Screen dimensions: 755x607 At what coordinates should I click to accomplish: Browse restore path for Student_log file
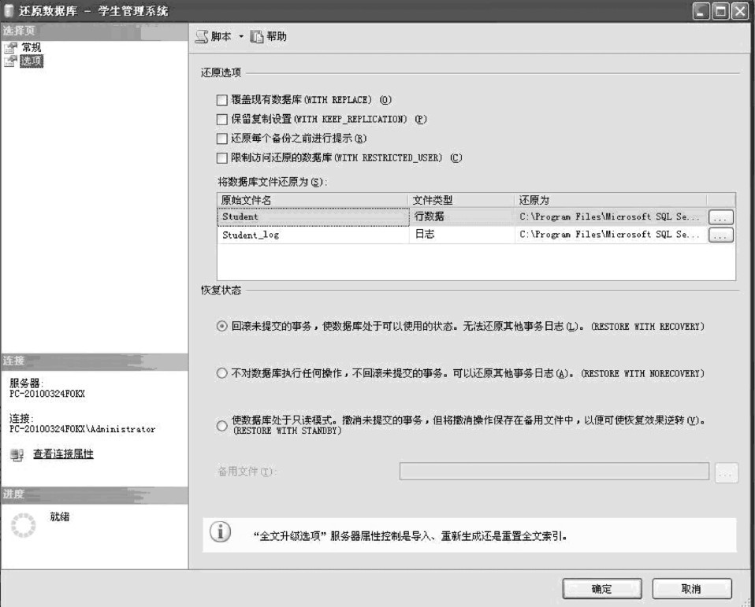pos(721,235)
